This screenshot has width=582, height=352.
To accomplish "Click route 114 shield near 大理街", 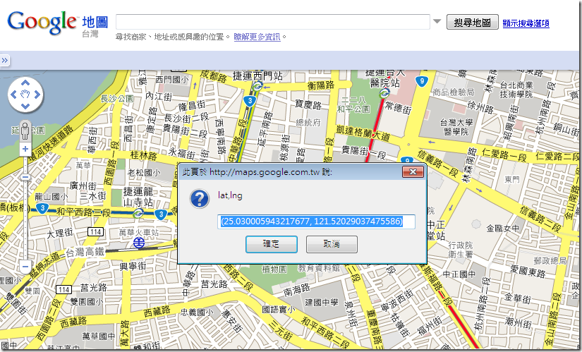I will coord(95,232).
